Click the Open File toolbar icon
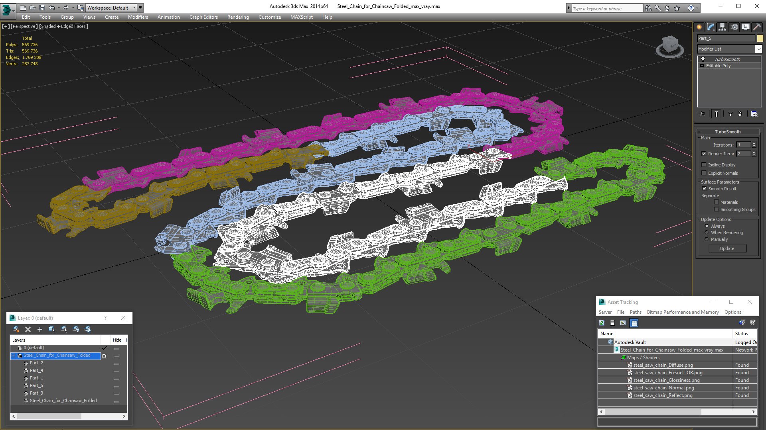Screen dimensions: 766x430 pos(32,8)
